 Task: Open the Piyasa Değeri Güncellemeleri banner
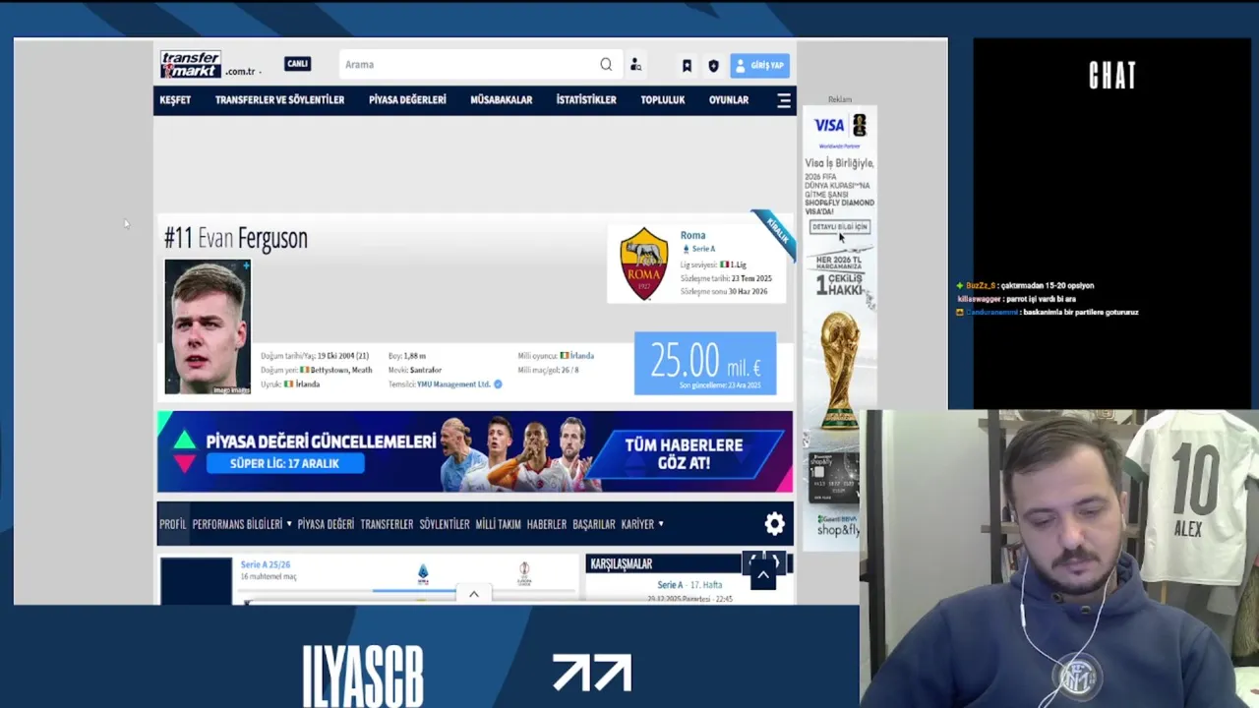click(475, 451)
